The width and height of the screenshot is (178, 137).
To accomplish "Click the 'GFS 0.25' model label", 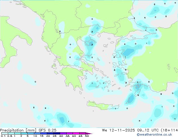I will coord(47,130).
